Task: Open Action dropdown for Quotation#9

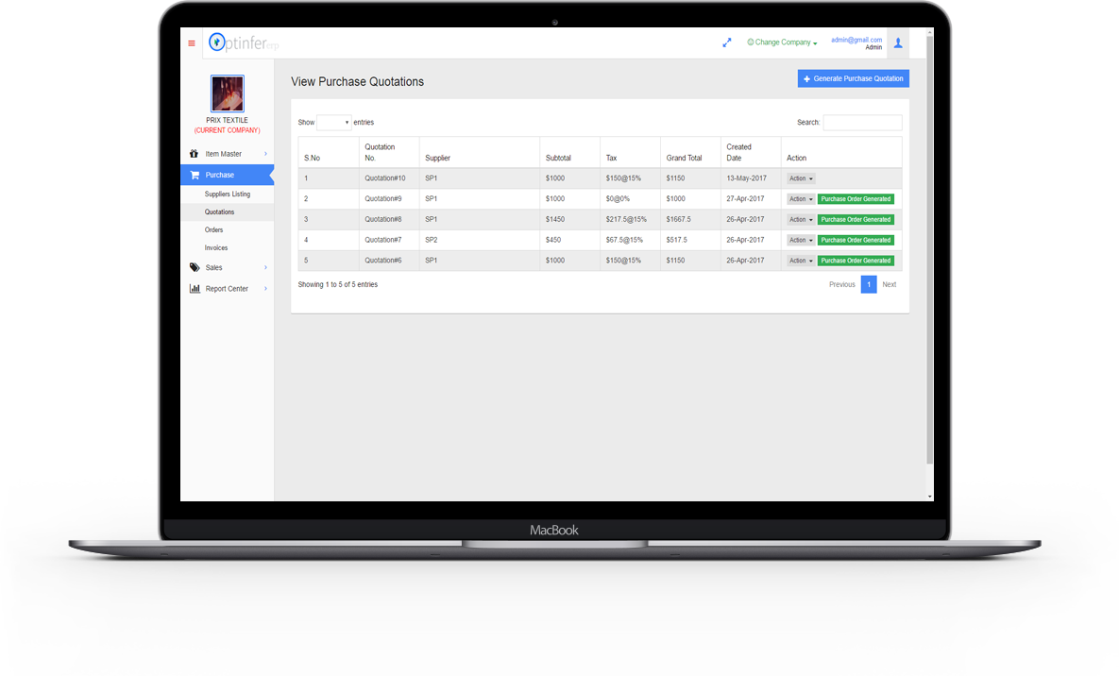Action: (x=801, y=199)
